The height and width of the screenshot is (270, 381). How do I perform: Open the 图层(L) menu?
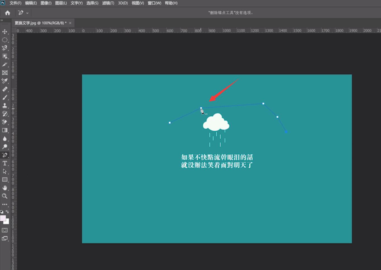61,3
